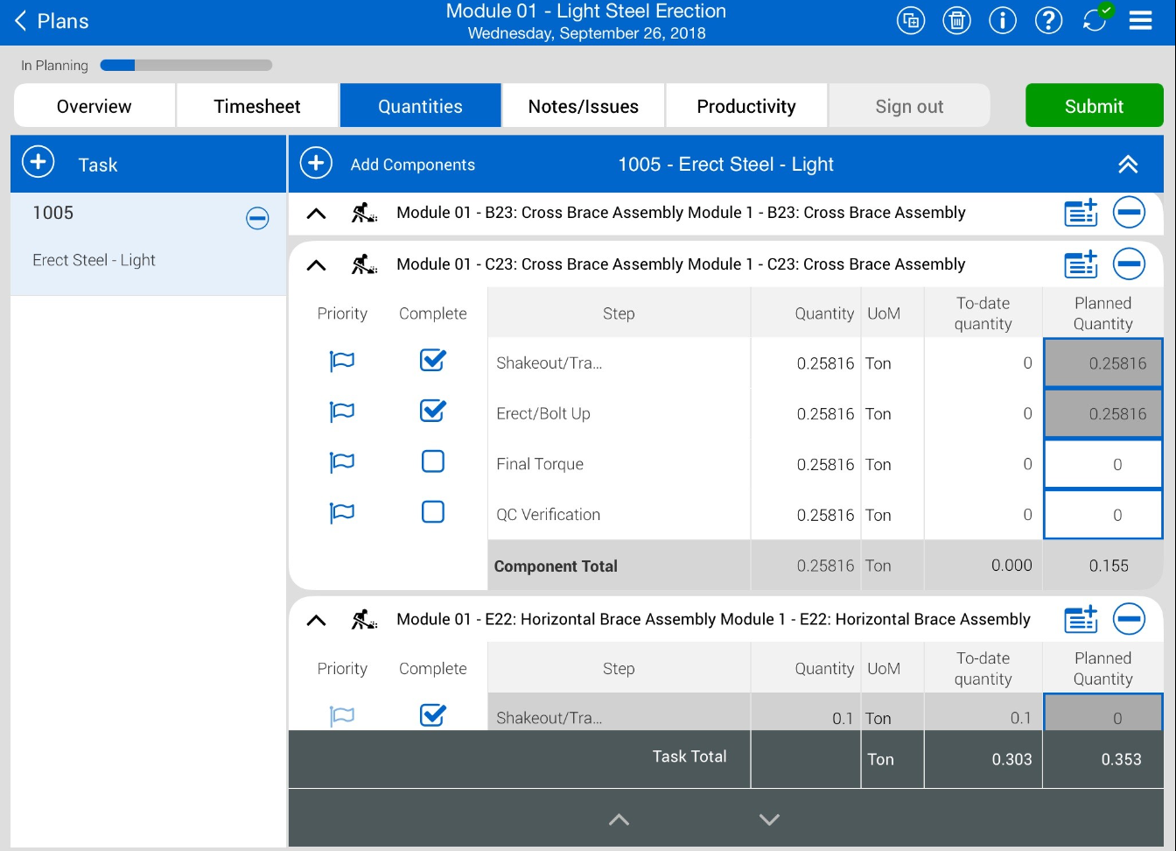Edit Planned Quantity for Final Torque
1176x851 pixels.
pyautogui.click(x=1102, y=464)
